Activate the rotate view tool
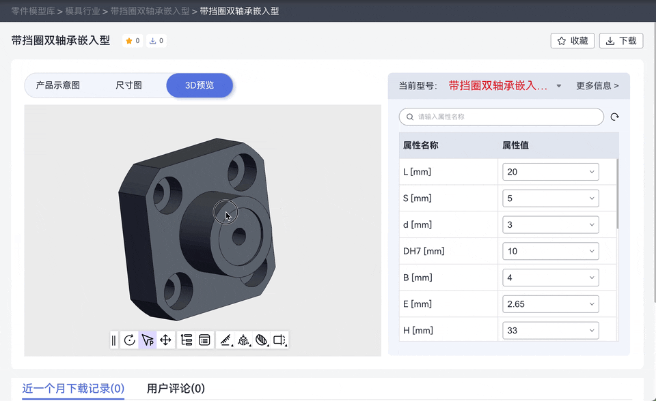 (130, 340)
